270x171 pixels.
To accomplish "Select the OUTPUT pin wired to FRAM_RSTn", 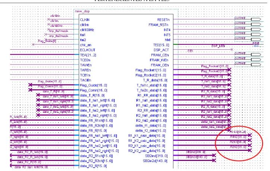I will tap(256, 25).
